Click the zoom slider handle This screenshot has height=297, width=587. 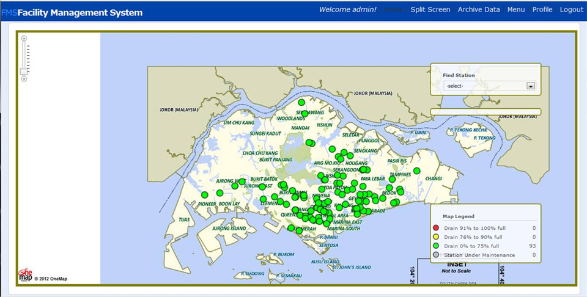pyautogui.click(x=24, y=71)
